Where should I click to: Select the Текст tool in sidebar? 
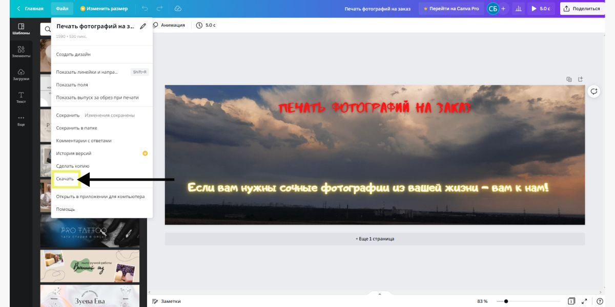tap(21, 97)
